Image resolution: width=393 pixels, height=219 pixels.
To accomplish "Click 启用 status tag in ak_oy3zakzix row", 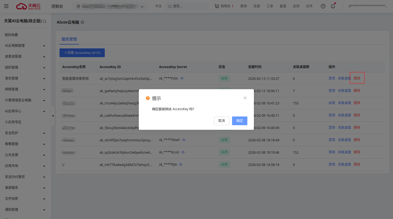I will coord(224,152).
